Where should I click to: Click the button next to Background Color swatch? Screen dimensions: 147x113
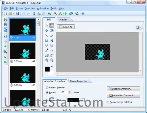[x=83, y=100]
